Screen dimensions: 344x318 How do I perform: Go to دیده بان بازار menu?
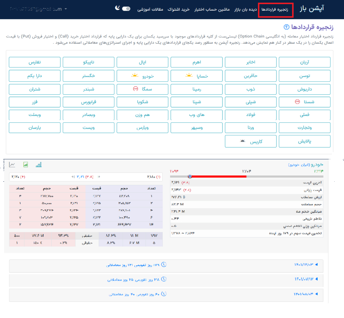(245, 9)
